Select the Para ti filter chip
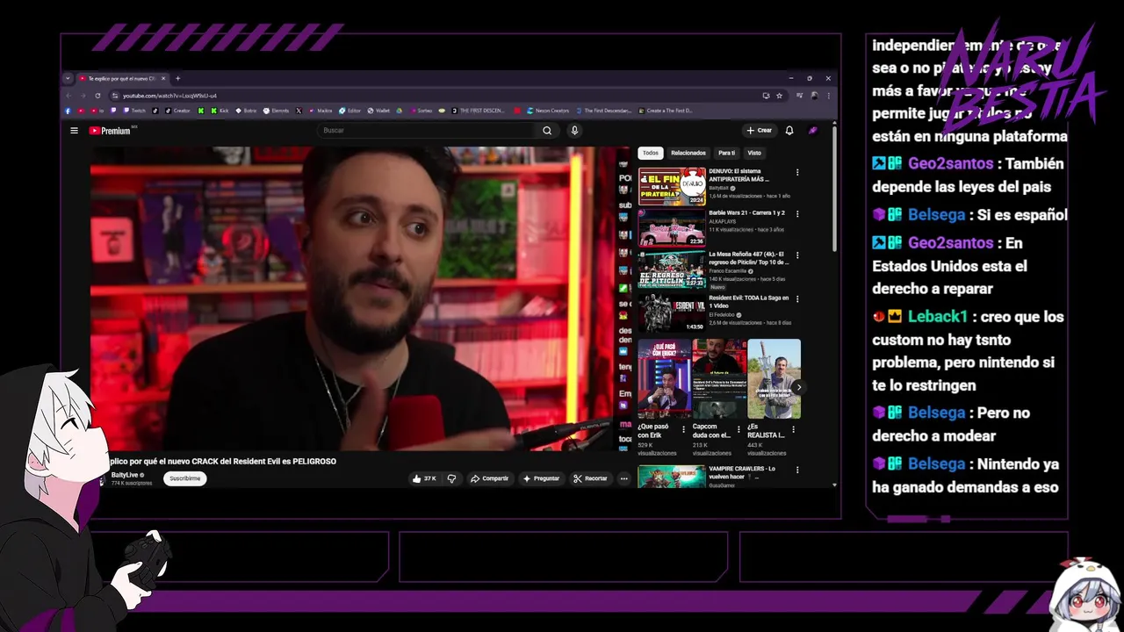Viewport: 1124px width, 632px height. (726, 153)
